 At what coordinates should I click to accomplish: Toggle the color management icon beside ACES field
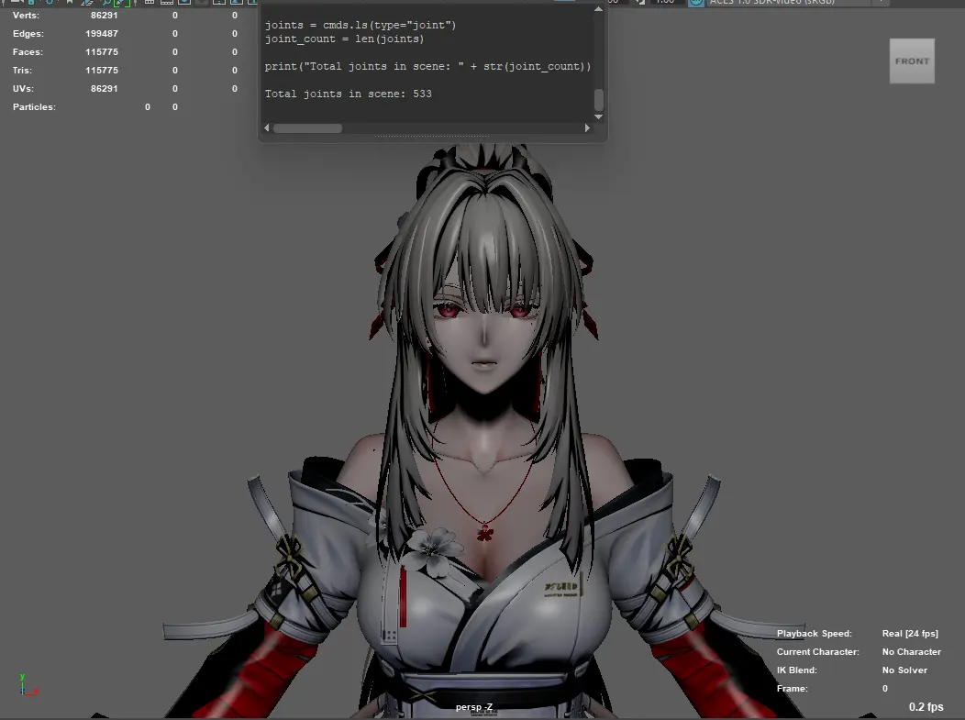coord(696,2)
